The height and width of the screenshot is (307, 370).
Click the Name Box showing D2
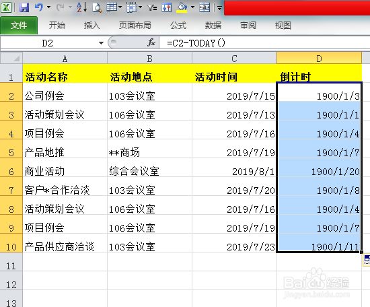point(48,43)
